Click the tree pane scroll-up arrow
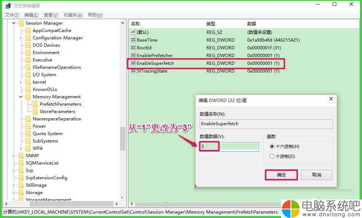This screenshot has width=362, height=218. 123,23
